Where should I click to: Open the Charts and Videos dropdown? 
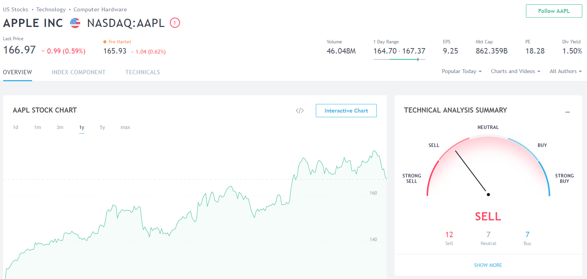pyautogui.click(x=516, y=72)
